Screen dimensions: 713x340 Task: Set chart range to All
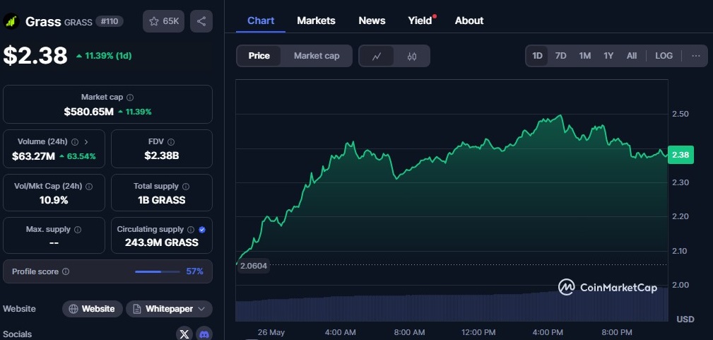(x=632, y=56)
